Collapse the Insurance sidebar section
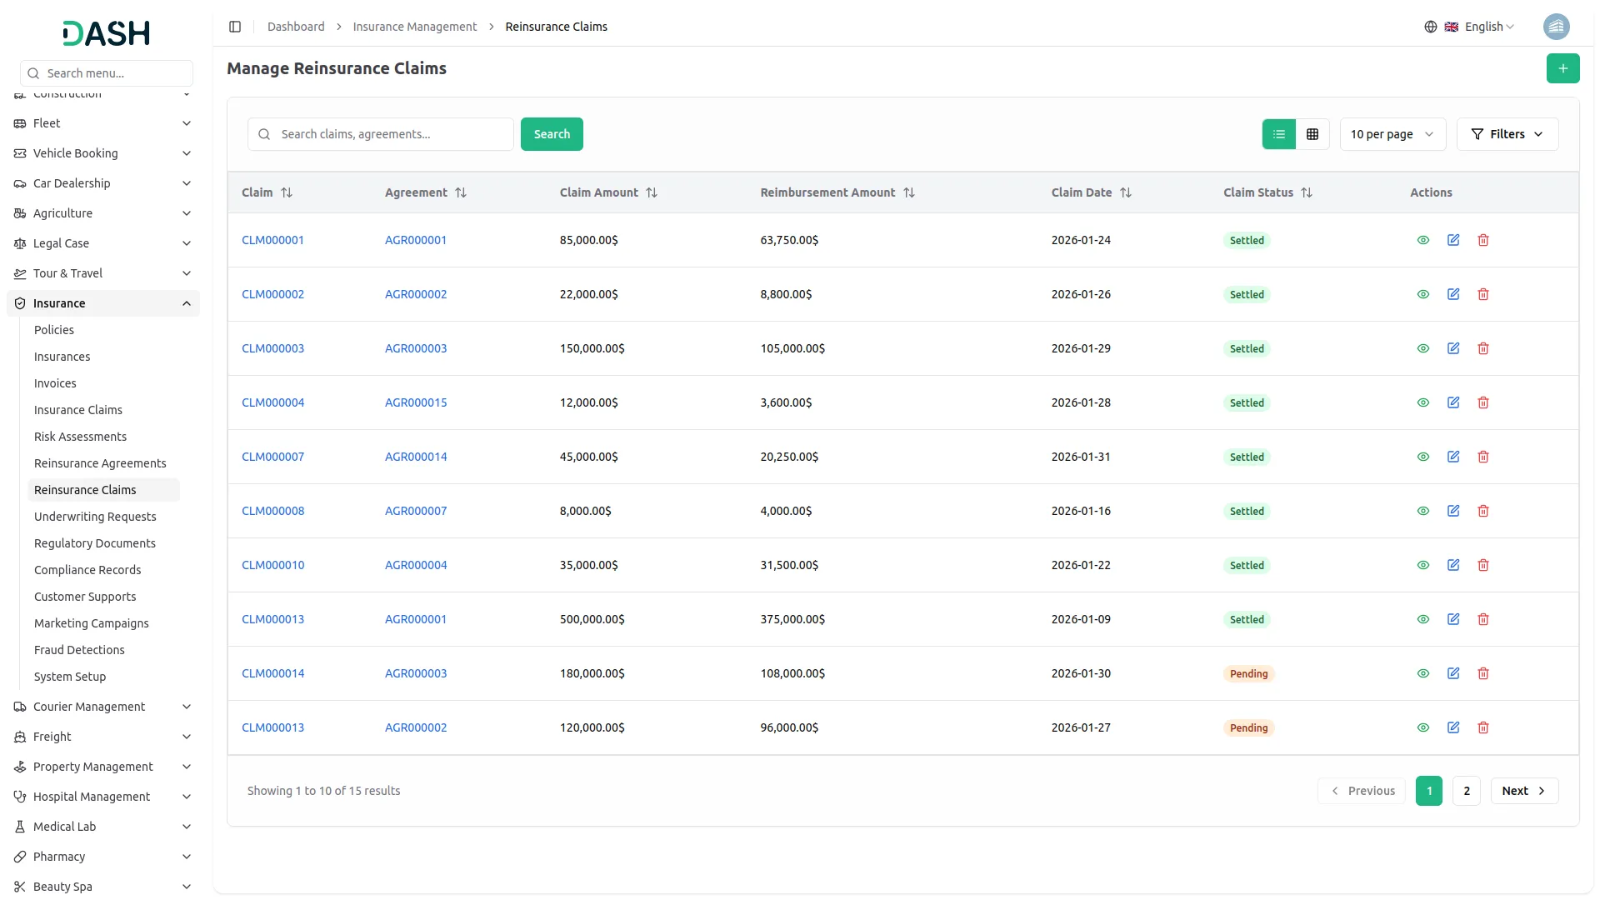 point(102,302)
